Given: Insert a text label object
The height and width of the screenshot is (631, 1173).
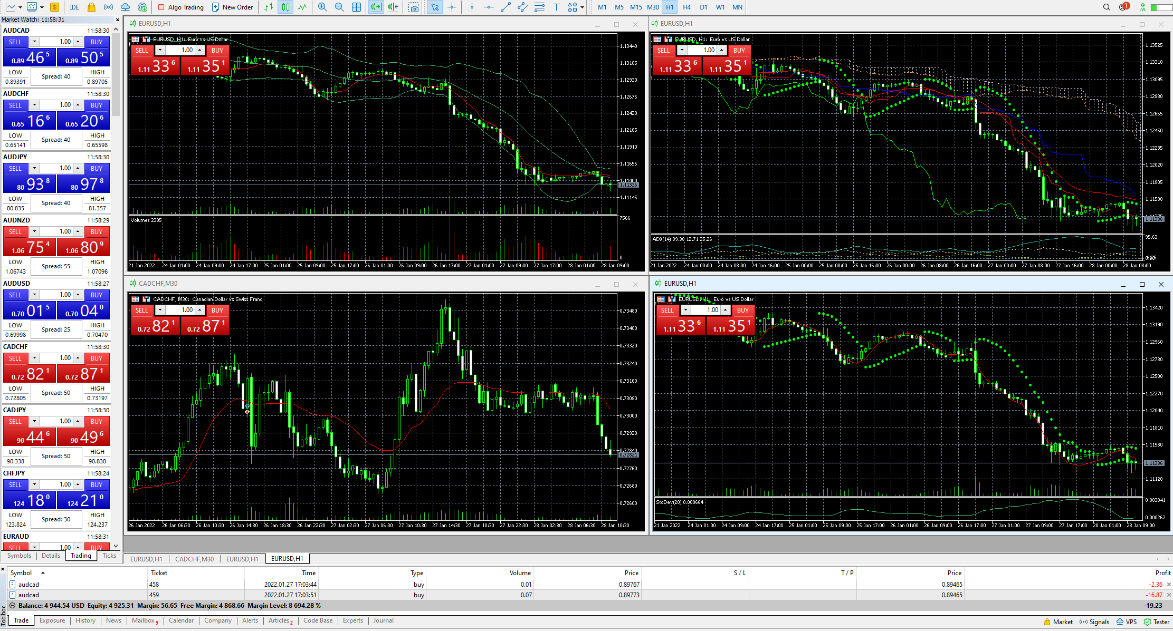Looking at the screenshot, I should pyautogui.click(x=556, y=7).
